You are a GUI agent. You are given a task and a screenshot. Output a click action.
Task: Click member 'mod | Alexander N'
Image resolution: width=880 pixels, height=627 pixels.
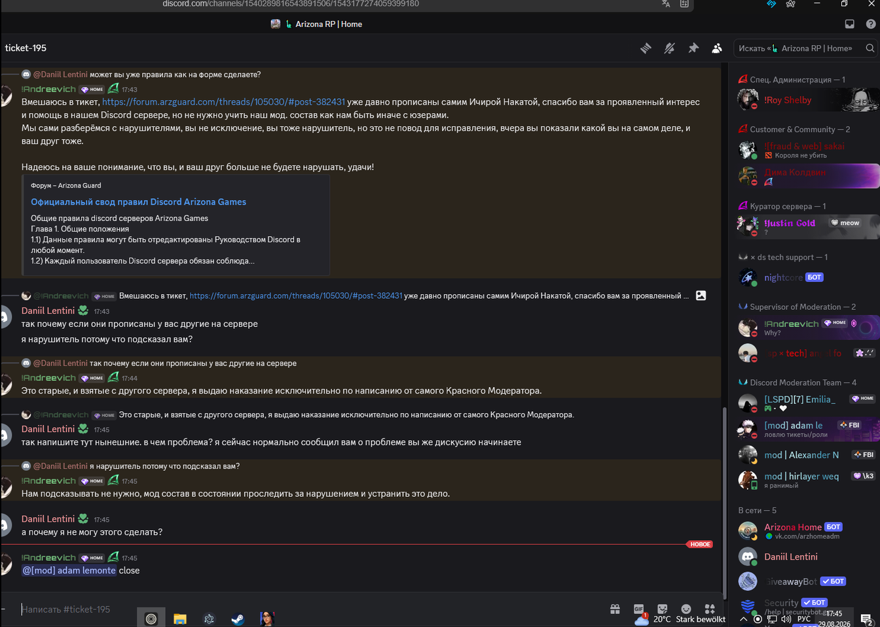tap(807, 455)
